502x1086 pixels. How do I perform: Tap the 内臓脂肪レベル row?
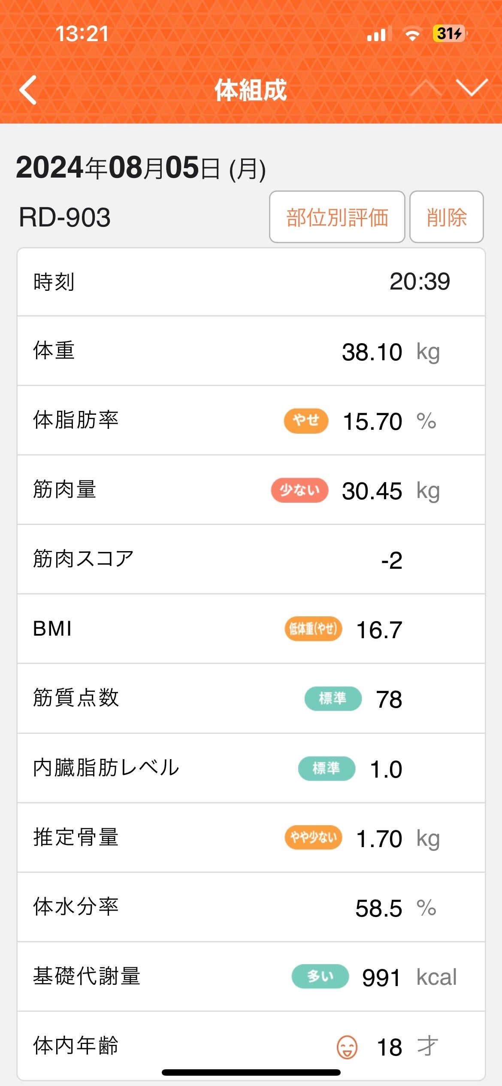[251, 768]
